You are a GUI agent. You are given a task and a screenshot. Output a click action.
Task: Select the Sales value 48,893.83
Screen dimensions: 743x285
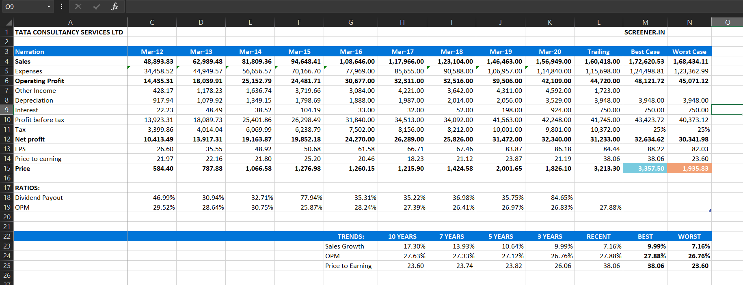[x=152, y=61]
